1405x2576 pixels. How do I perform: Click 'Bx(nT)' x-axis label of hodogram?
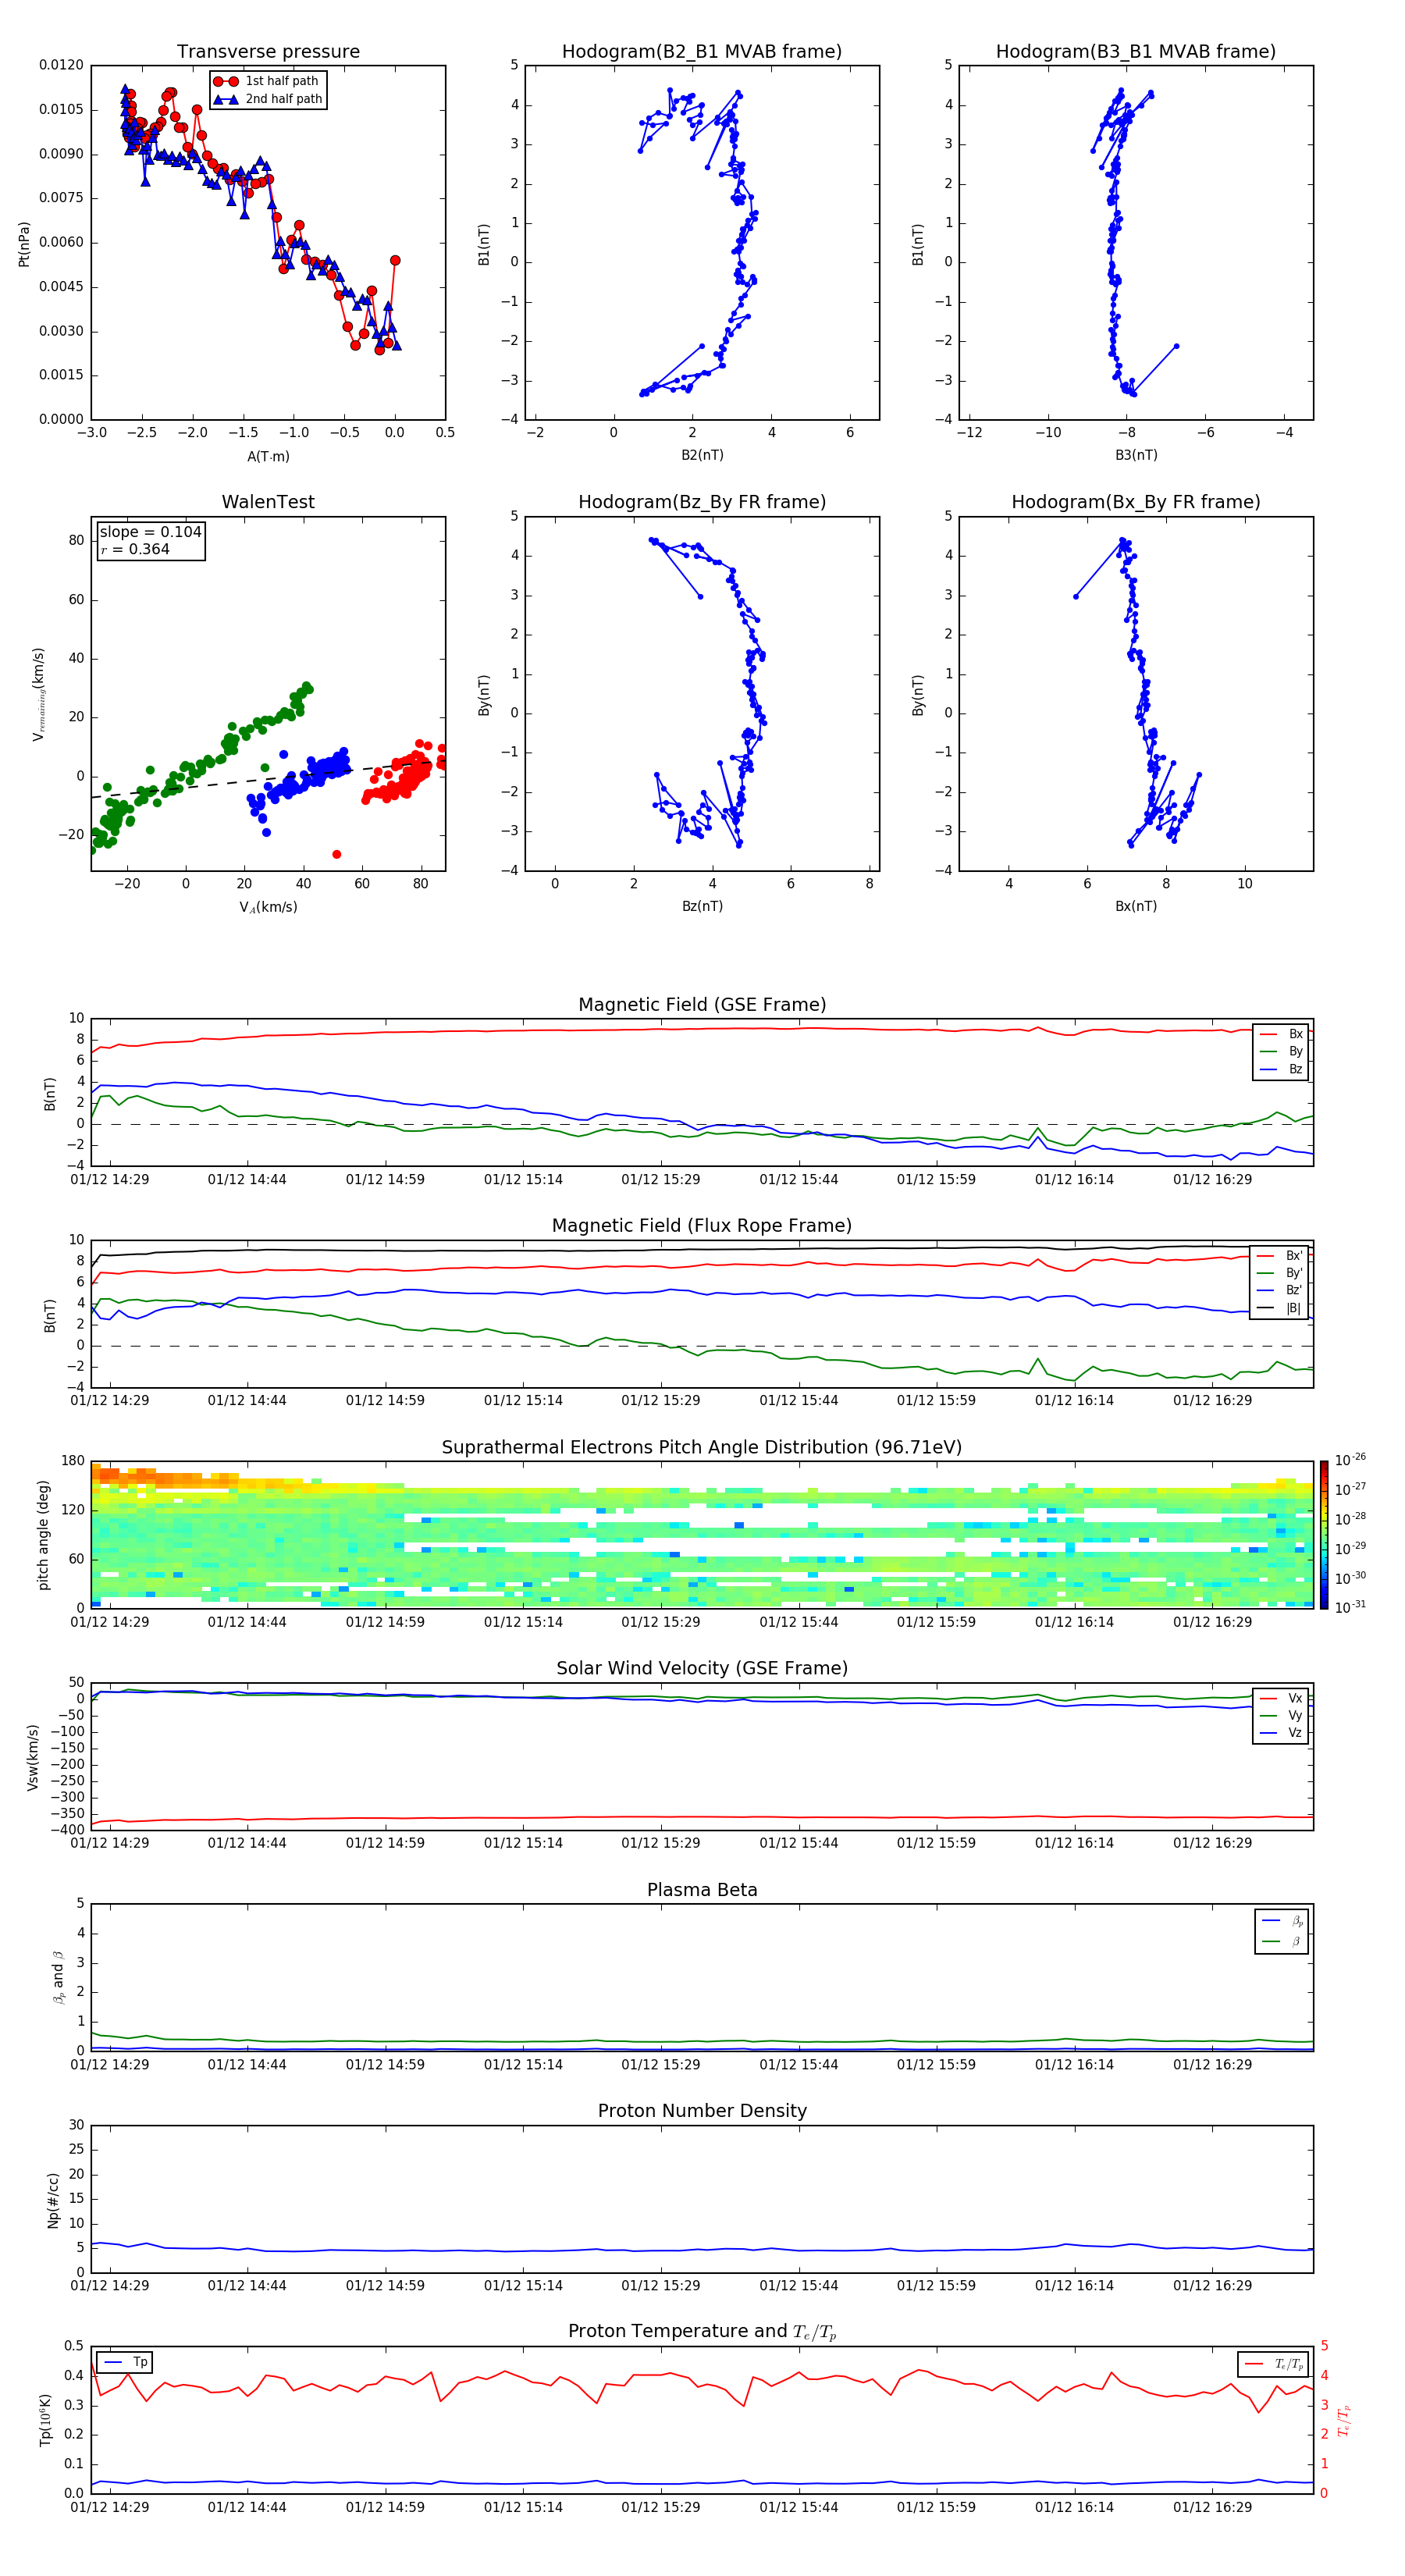tap(1136, 906)
